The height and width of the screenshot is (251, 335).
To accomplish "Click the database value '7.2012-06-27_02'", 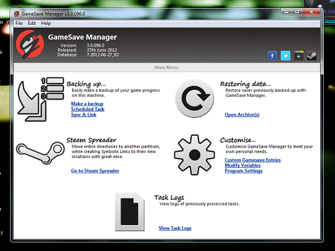I will coord(102,55).
